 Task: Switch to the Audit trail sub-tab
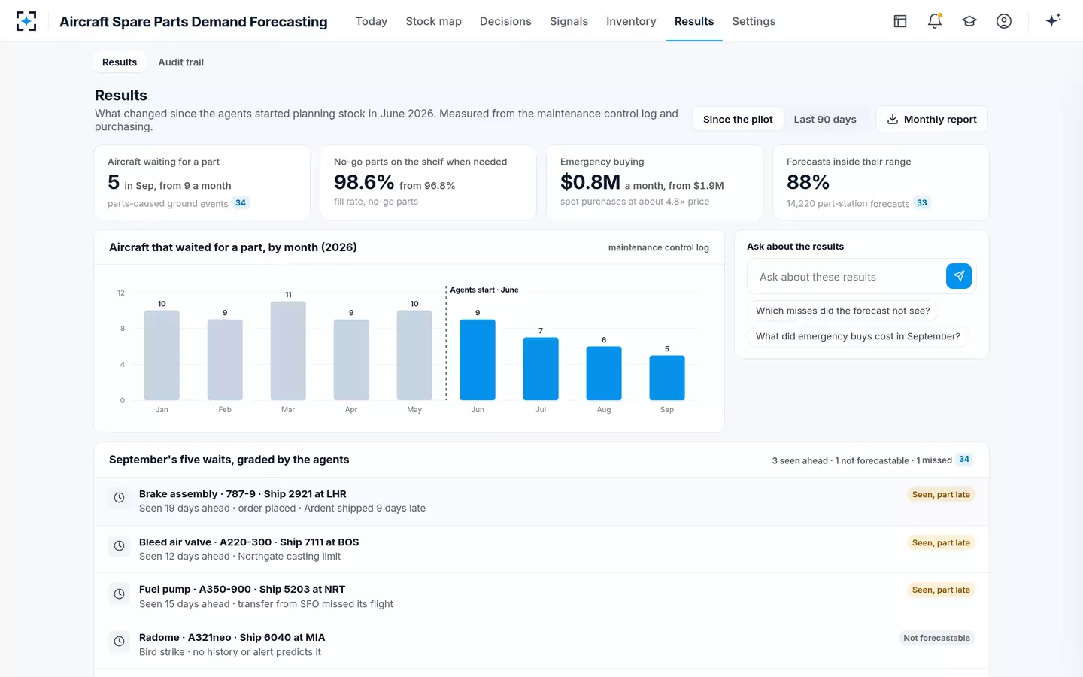point(180,62)
